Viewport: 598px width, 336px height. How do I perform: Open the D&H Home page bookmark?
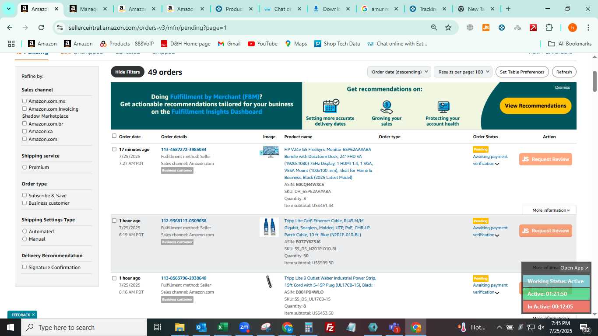point(186,44)
